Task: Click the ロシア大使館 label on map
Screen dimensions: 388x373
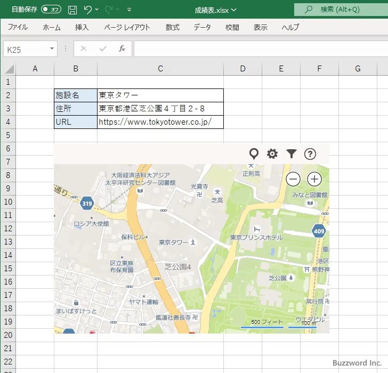Action: pyautogui.click(x=91, y=224)
